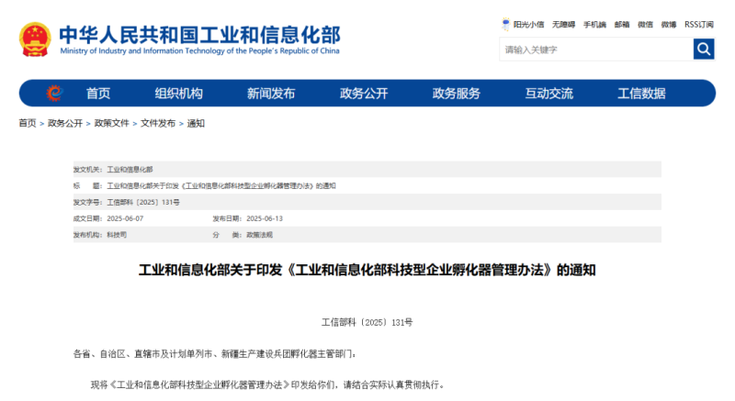Focus the 请输入关键字 search field

point(595,50)
